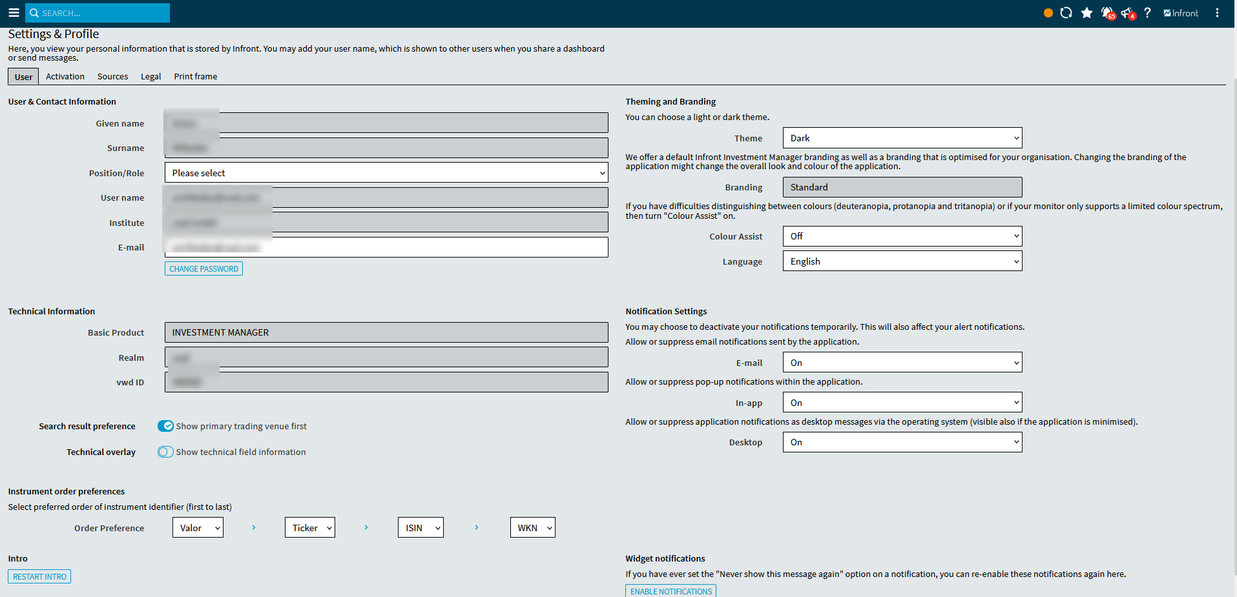Open the Desktop notifications dropdown
The height and width of the screenshot is (597, 1237).
902,442
